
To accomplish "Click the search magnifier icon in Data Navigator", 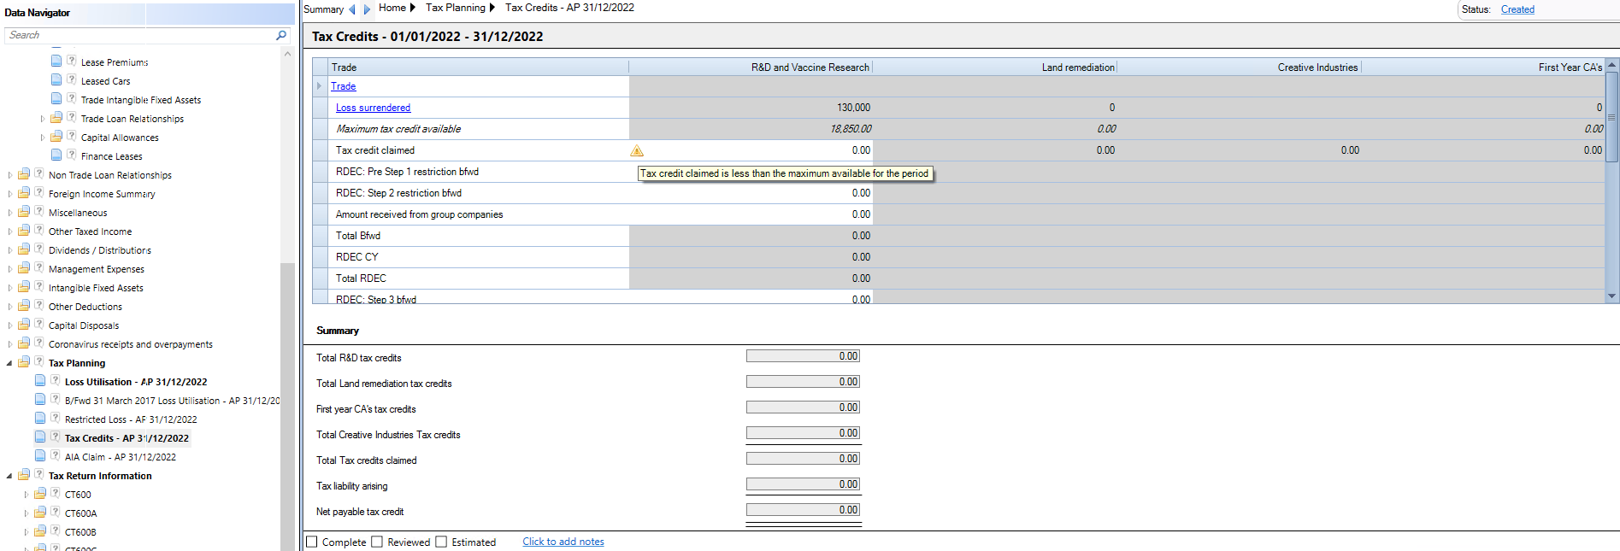I will click(281, 35).
